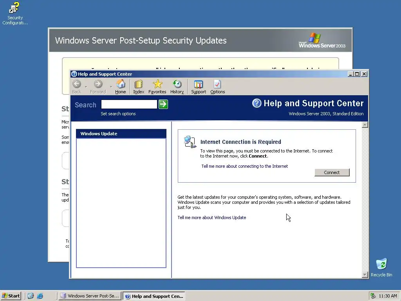
Task: Switch to Windows Server Post-Setup taskbar button
Action: (x=90, y=296)
